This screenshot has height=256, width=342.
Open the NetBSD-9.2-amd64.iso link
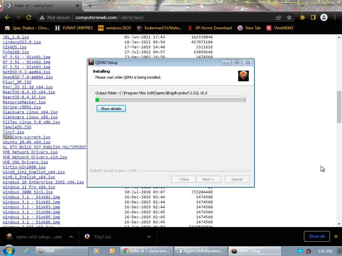click(x=26, y=72)
